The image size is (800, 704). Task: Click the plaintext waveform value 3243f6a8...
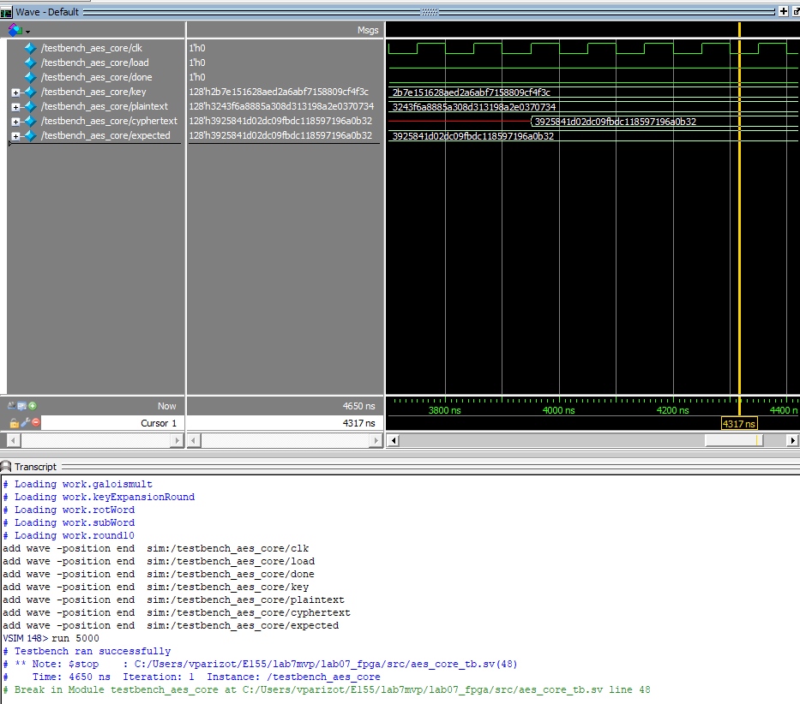coord(474,107)
